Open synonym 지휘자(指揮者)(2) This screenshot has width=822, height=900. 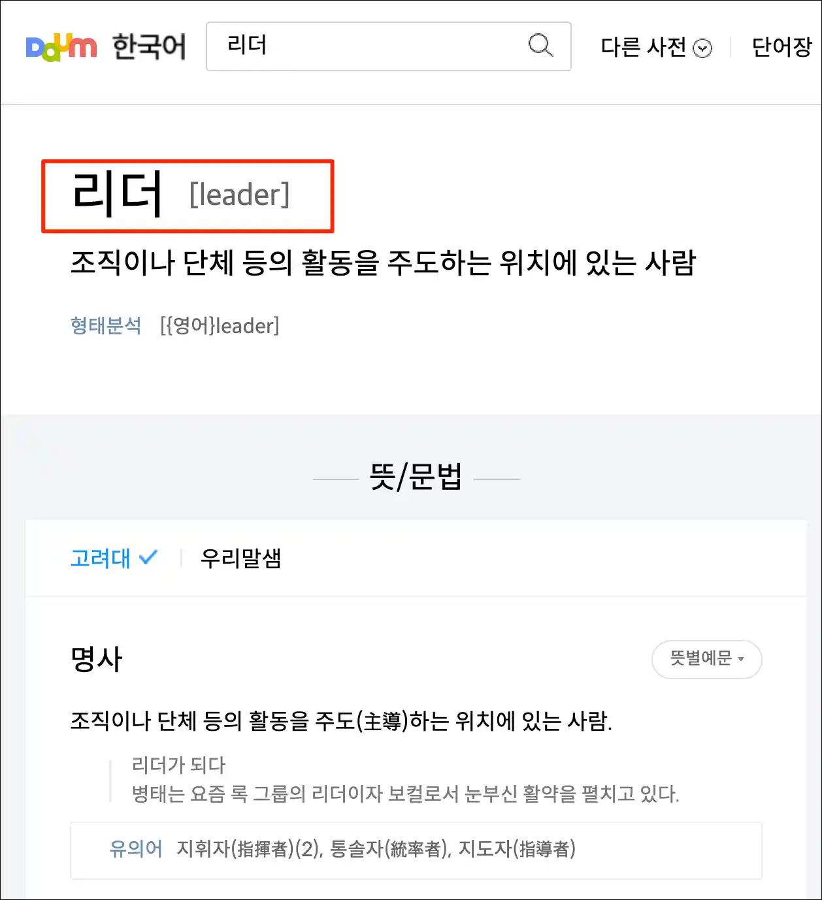coord(248,848)
